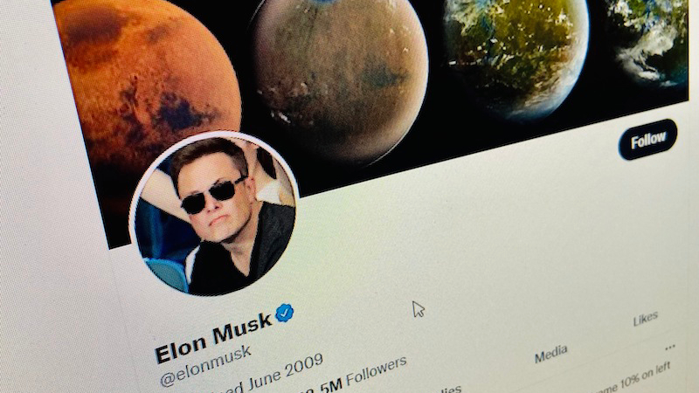Click the tweet text ending '10% on left'
The height and width of the screenshot is (393, 699).
[633, 379]
